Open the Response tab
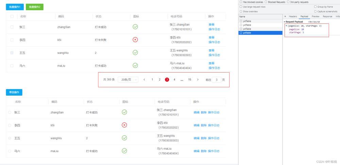Viewport: 340px width, 165px height. 327,16
